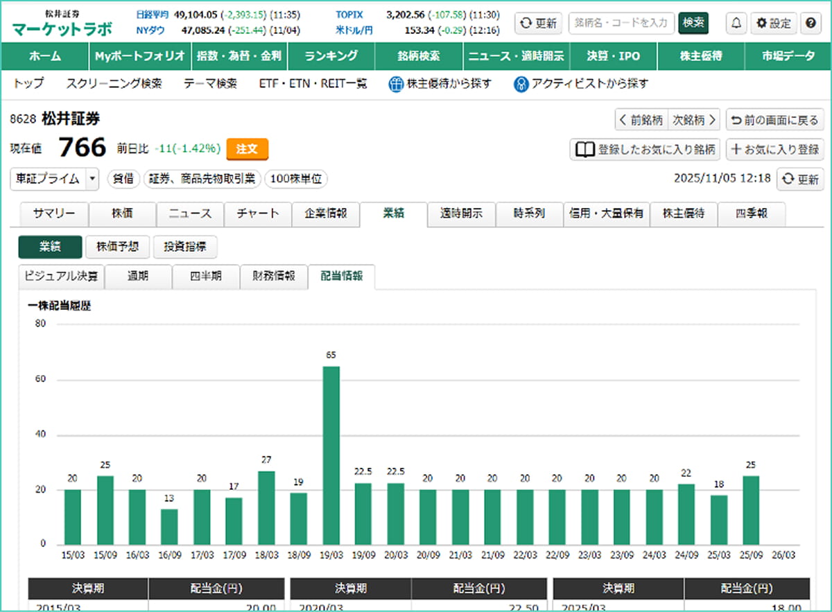This screenshot has width=832, height=612.
Task: Select the 株価予想 toggle button
Action: 117,247
